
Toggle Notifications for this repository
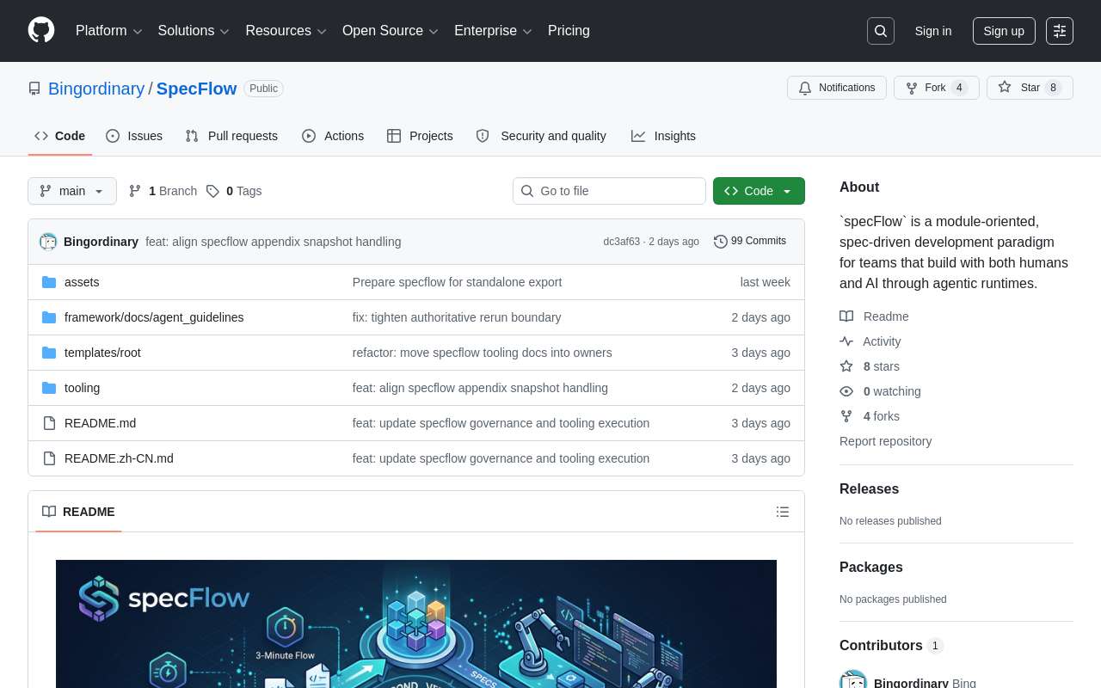click(836, 88)
